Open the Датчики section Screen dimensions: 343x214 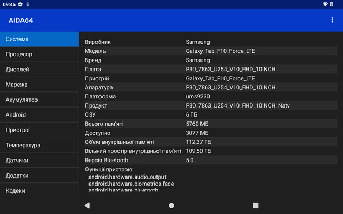(39, 160)
